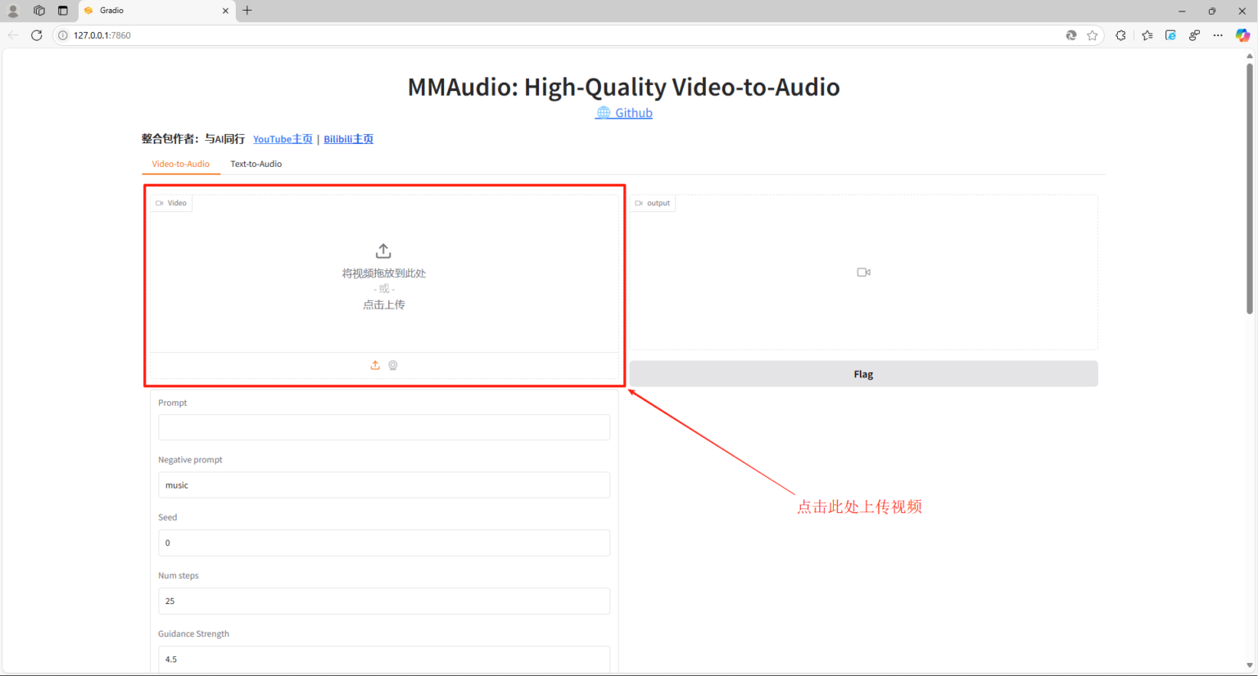The height and width of the screenshot is (676, 1258).
Task: Open the Copilot sidebar icon
Action: tap(1242, 35)
